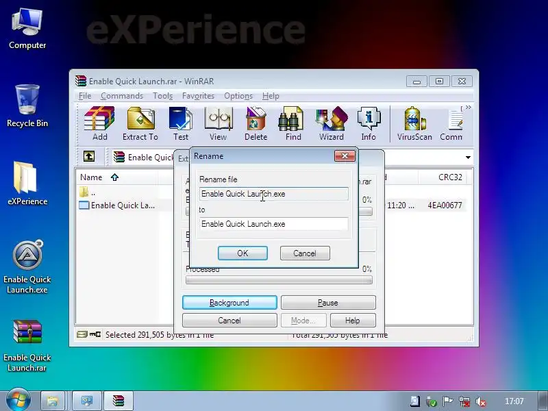Run VirusScan on the archive

point(414,124)
